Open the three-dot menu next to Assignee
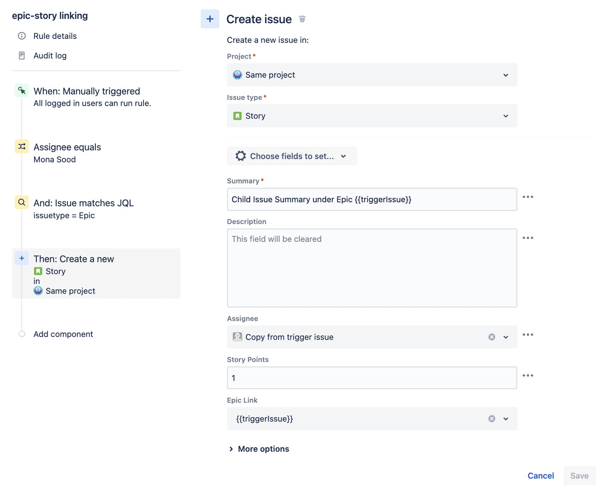The image size is (614, 504). 528,334
